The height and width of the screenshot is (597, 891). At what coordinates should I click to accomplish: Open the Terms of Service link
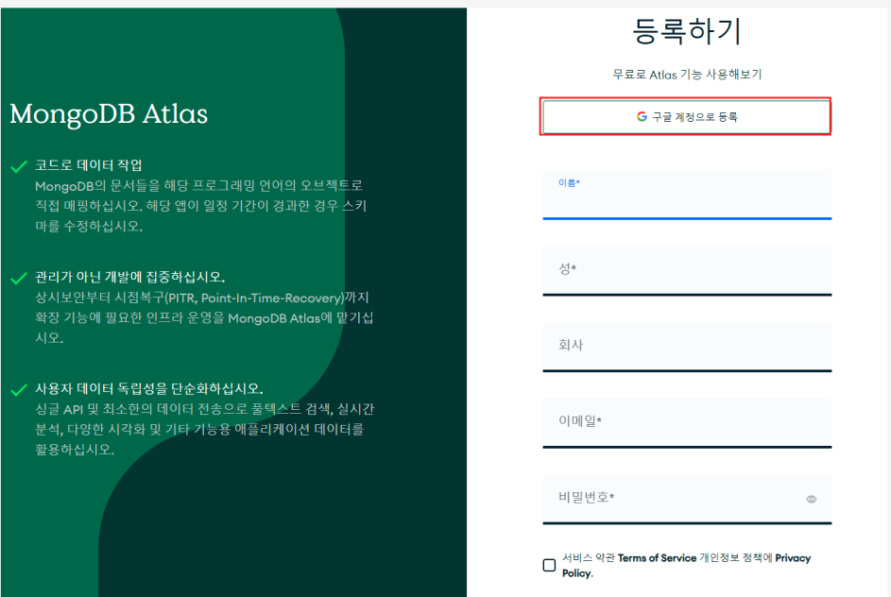(x=657, y=558)
